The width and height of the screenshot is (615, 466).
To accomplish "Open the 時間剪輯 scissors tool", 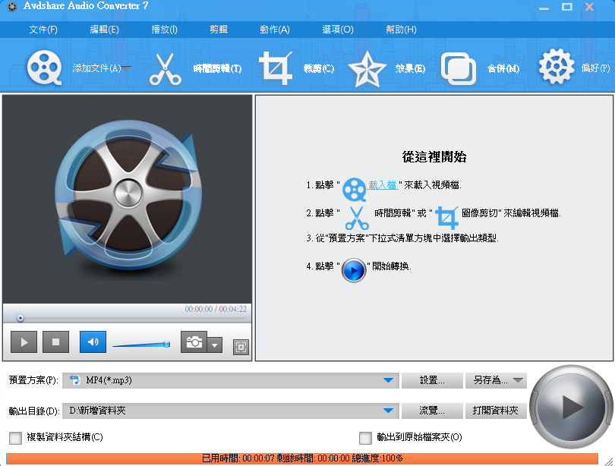I will click(166, 67).
